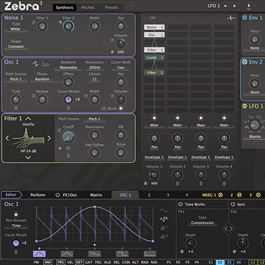Click speaker icon beside Curve Morph in Osc 1 panel
This screenshot has height=265, width=265.
(x=78, y=100)
